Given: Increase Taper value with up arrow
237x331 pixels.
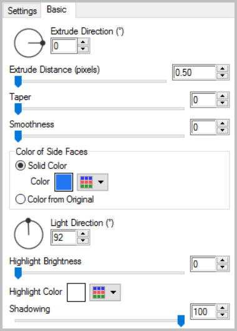Looking at the screenshot, I should (223, 96).
